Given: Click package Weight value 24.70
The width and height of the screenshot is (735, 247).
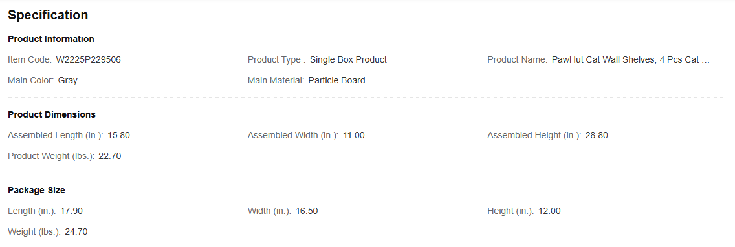Looking at the screenshot, I should point(76,232).
